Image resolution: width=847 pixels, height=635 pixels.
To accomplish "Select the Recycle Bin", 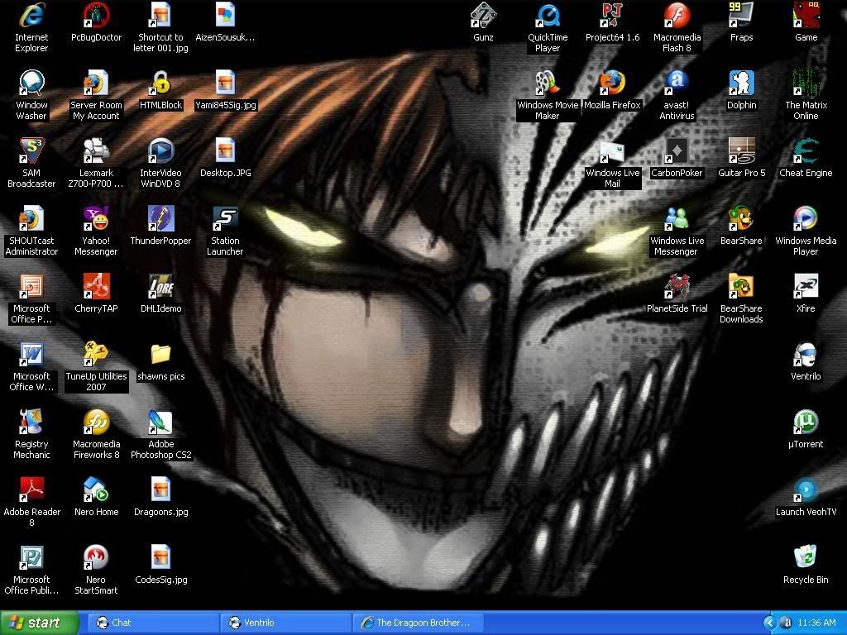I will [806, 557].
